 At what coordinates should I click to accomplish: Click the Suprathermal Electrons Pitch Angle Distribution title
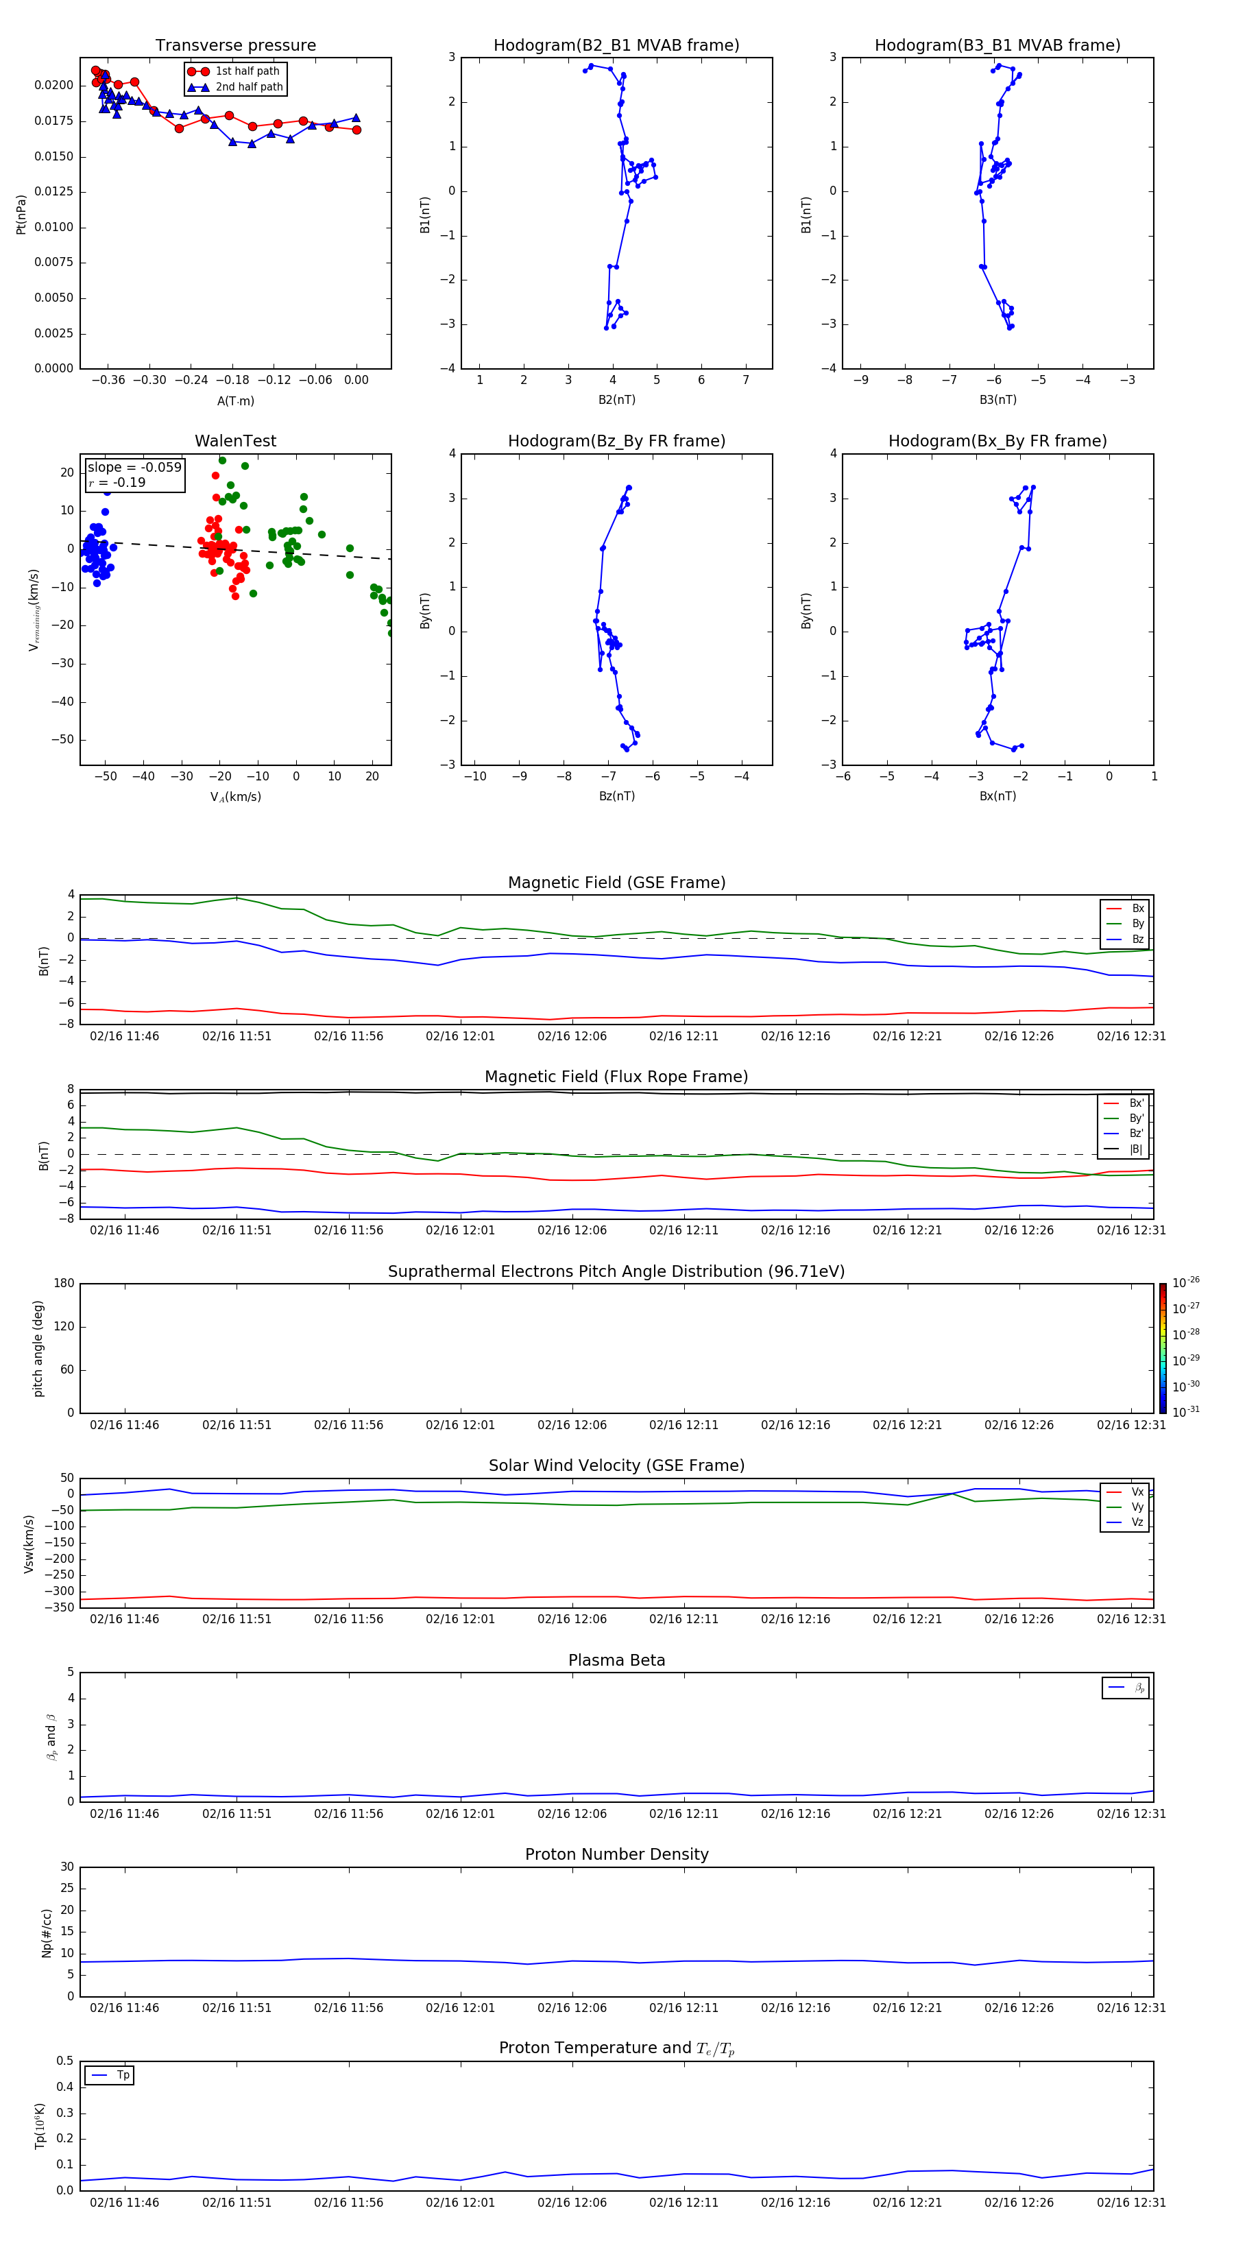point(616,1272)
